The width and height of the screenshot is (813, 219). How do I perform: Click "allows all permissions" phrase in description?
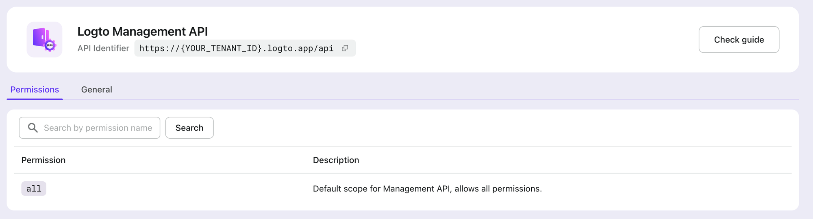pos(498,189)
